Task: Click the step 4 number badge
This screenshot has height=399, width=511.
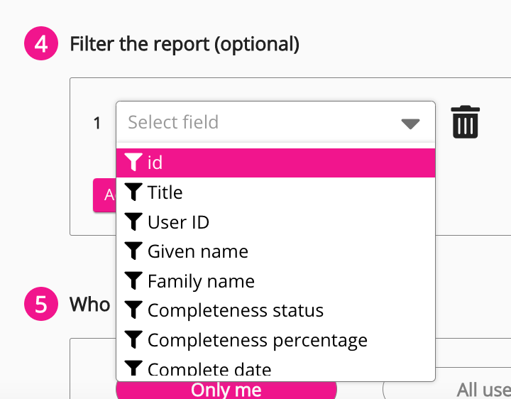Action: (40, 44)
